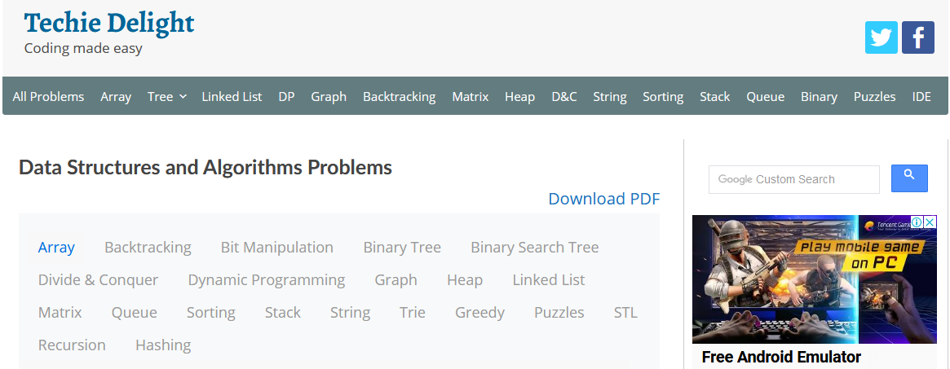
Task: Select the Greedy category tab
Action: (479, 312)
